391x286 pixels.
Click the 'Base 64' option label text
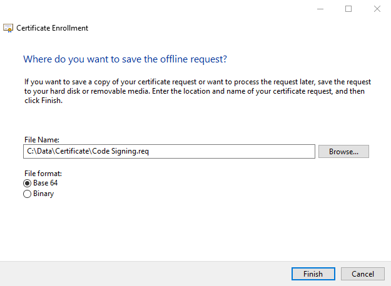(x=46, y=183)
